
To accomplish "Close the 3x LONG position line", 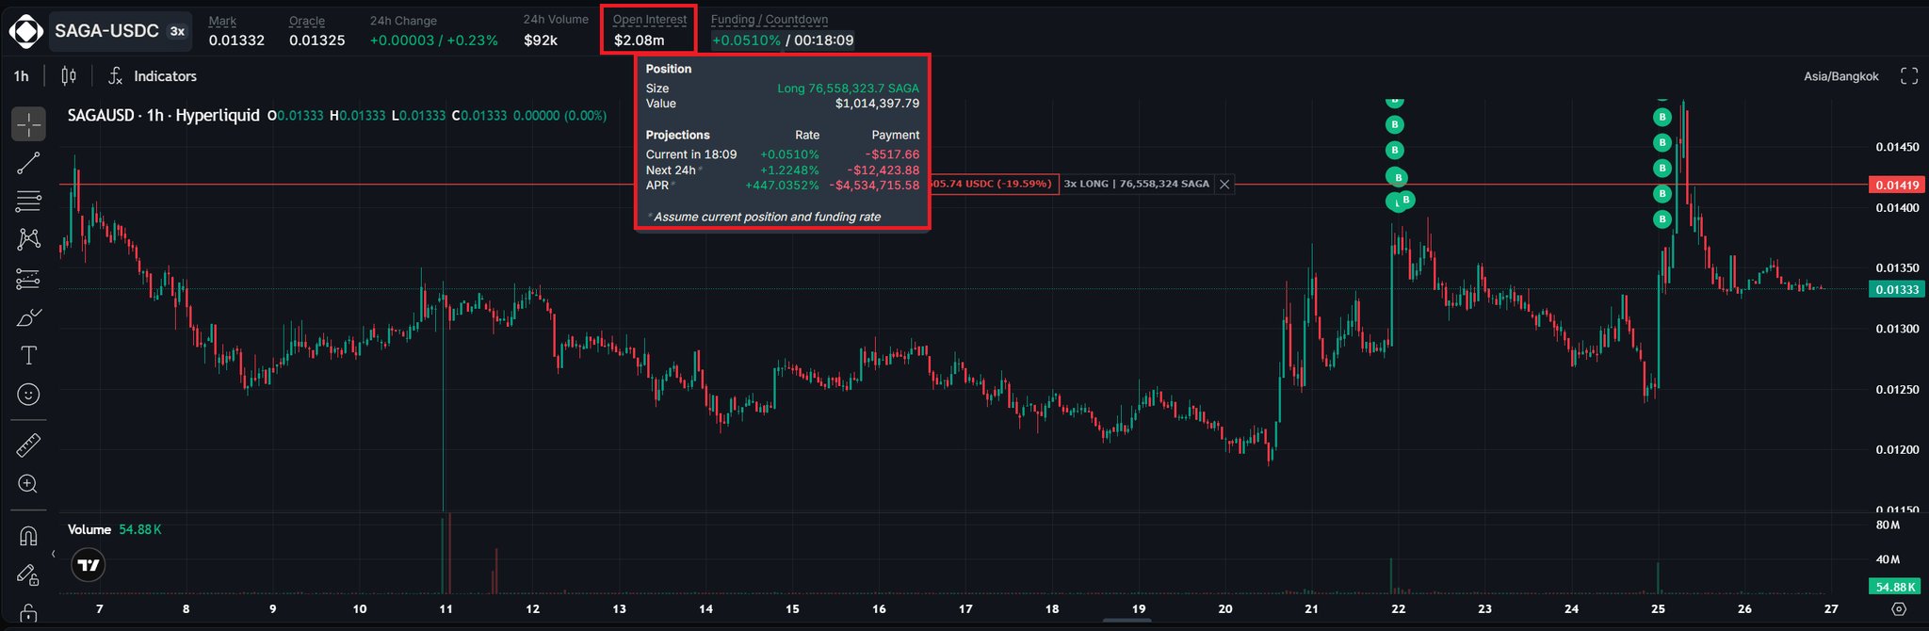I will pyautogui.click(x=1224, y=185).
